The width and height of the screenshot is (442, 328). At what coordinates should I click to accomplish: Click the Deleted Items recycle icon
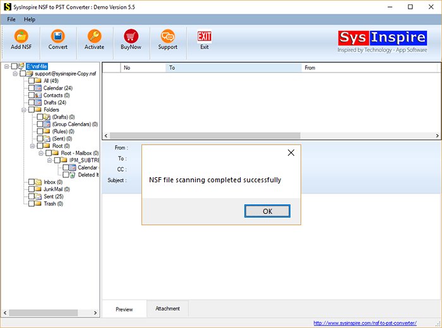[73, 175]
